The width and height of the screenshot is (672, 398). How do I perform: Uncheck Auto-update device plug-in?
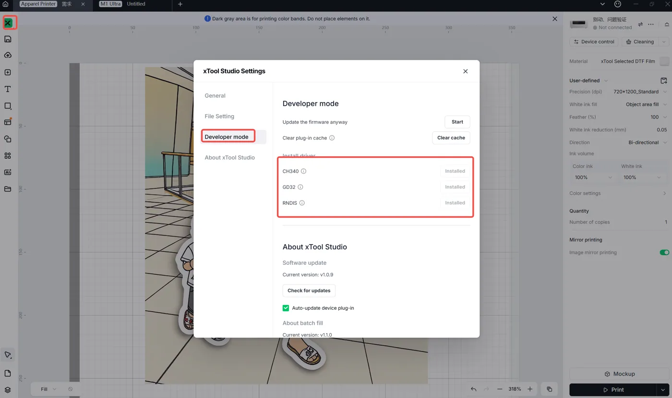coord(286,308)
